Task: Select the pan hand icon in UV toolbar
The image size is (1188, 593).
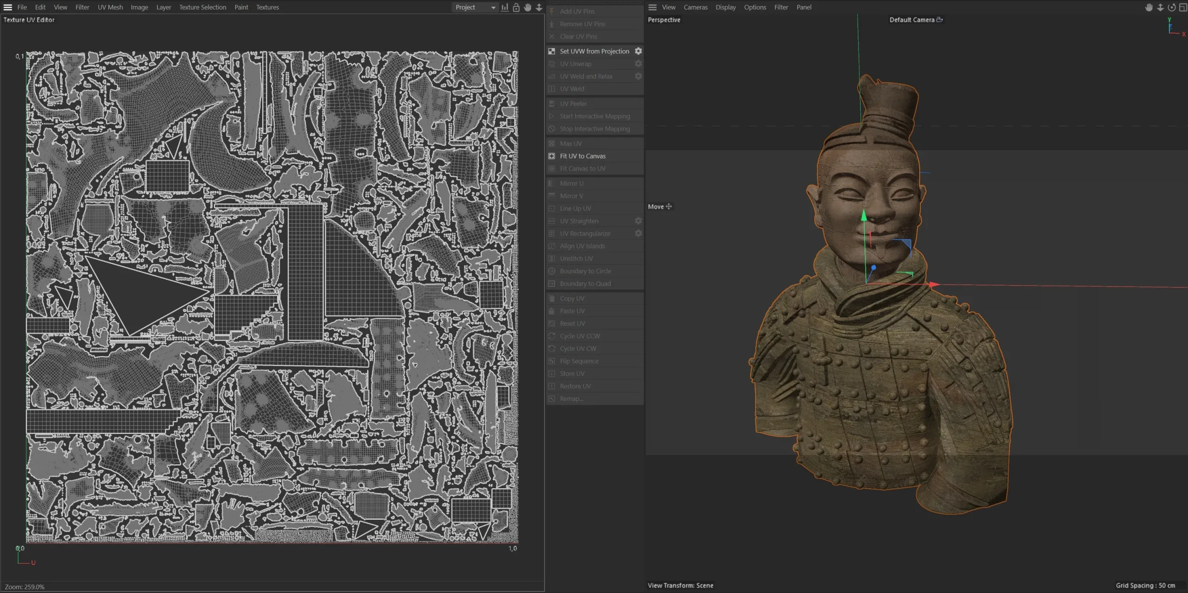Action: tap(527, 7)
